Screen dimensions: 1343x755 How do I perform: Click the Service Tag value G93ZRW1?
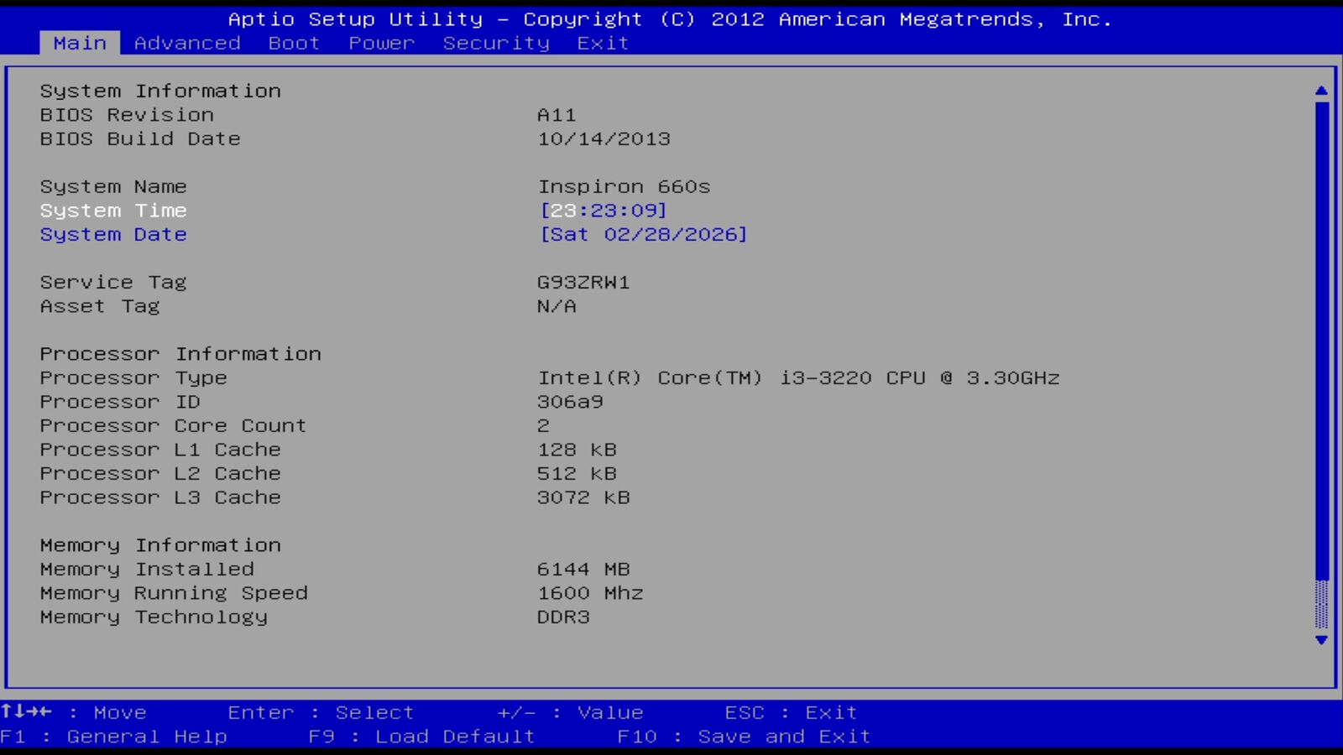tap(583, 283)
